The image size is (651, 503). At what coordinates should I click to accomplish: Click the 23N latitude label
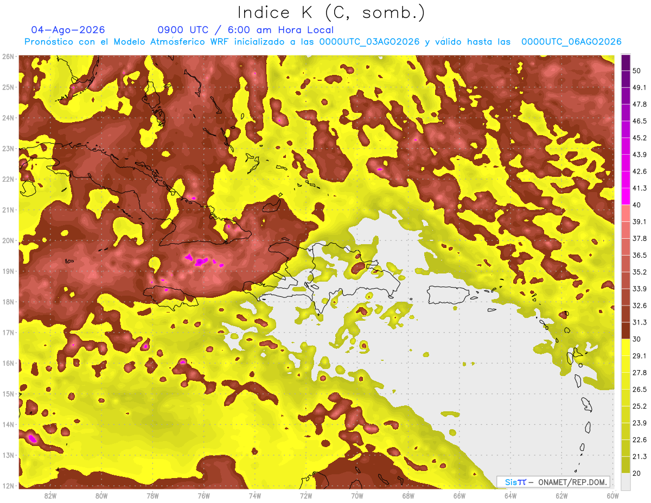point(8,148)
